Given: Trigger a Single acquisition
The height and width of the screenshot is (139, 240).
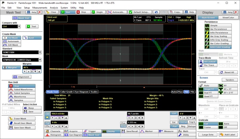Looking at the screenshot, I should (x=98, y=12).
